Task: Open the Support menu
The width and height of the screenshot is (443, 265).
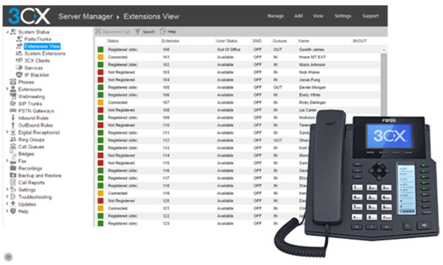Action: [x=370, y=16]
